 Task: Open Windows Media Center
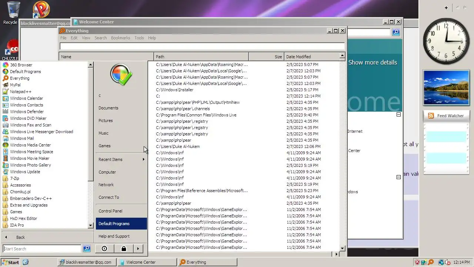click(30, 145)
